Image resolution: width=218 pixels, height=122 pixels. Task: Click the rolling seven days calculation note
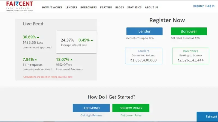[48, 77]
